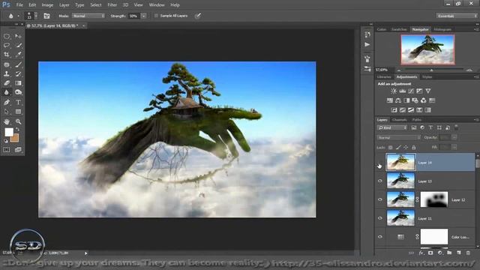
Task: Switch to the Swatches tab
Action: pos(399,29)
